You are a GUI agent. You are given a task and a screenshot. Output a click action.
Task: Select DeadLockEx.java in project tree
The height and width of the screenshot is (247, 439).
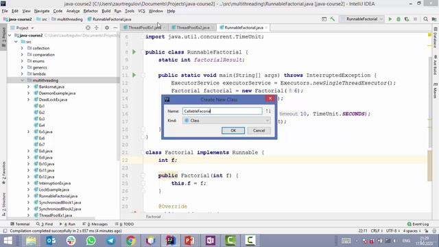[x=53, y=99]
